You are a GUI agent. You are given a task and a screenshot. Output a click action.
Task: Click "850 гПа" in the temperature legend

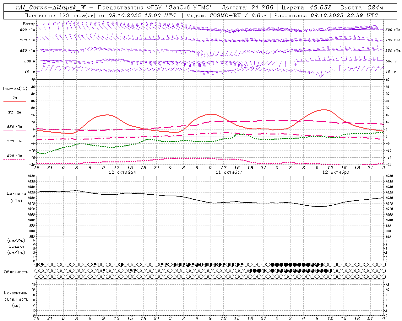pyautogui.click(x=14, y=127)
